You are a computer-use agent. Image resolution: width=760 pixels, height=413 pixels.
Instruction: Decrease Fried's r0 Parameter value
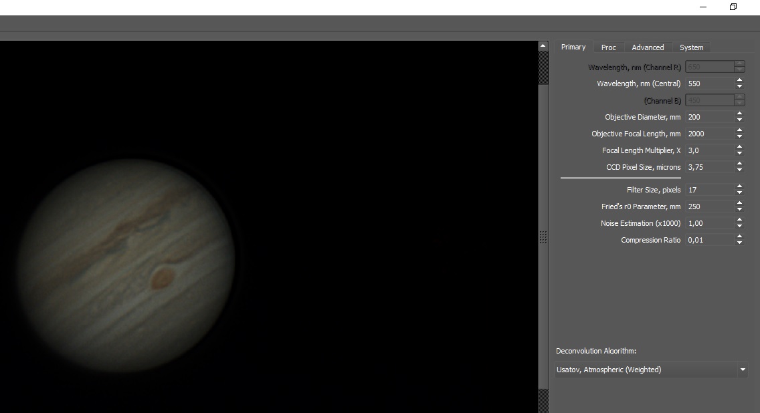[739, 210]
